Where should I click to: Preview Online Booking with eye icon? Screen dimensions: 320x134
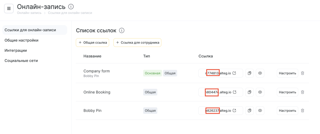260,92
